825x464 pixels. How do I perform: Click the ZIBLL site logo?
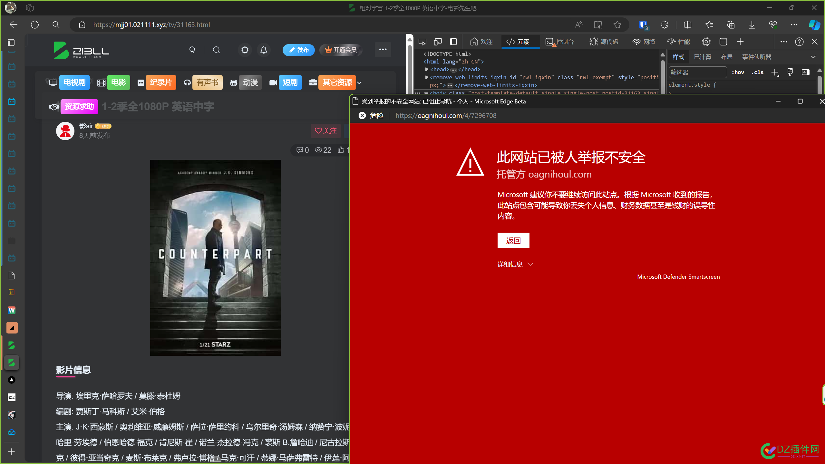tap(82, 50)
